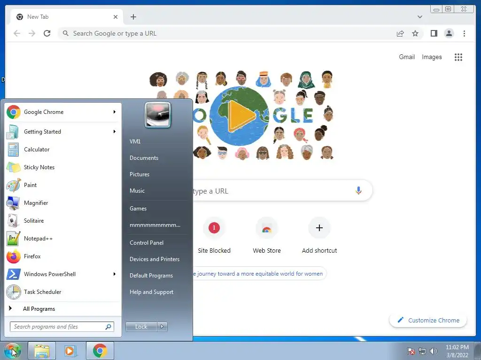This screenshot has width=481, height=360.
Task: Open Music from the Start menu
Action: (x=137, y=191)
